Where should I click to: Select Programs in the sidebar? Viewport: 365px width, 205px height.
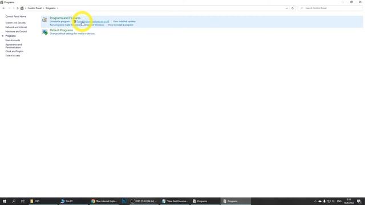pyautogui.click(x=10, y=36)
